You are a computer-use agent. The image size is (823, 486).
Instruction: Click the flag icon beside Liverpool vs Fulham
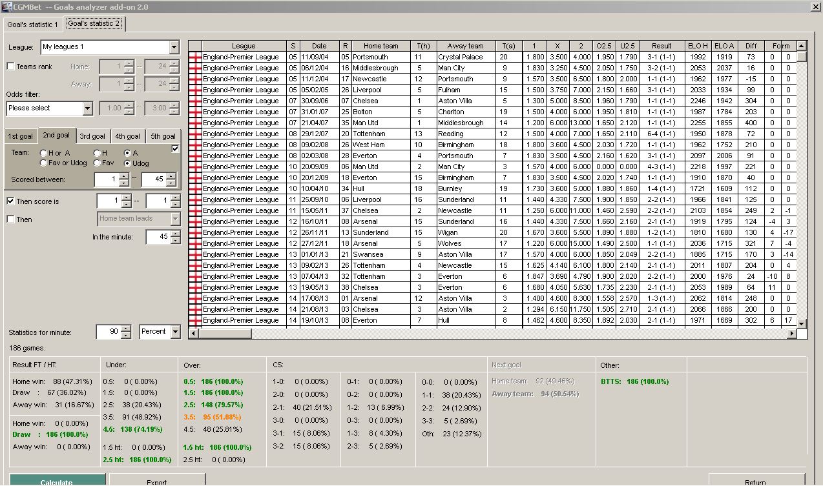click(x=194, y=90)
